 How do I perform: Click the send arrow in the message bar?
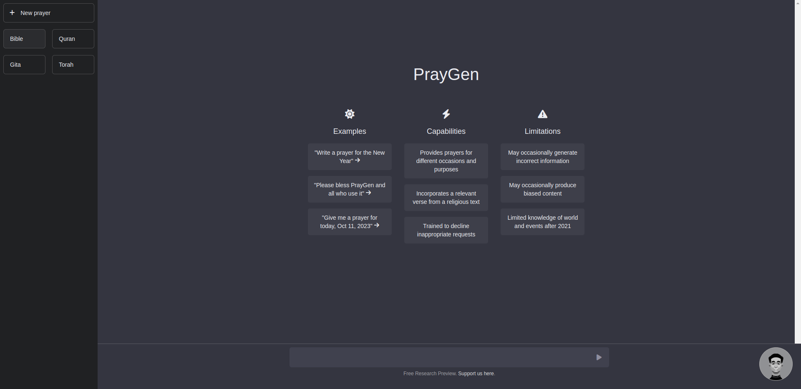pos(599,357)
